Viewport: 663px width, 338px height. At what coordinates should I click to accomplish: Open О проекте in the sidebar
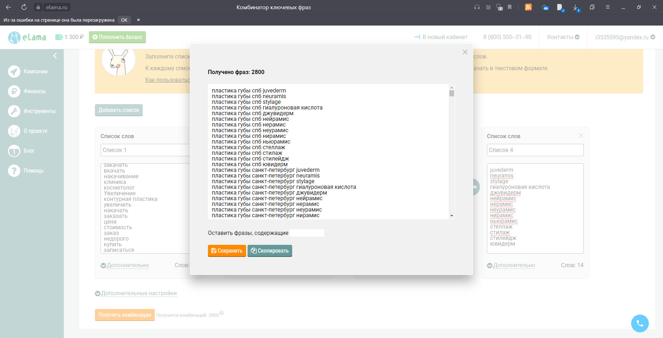[x=28, y=131]
